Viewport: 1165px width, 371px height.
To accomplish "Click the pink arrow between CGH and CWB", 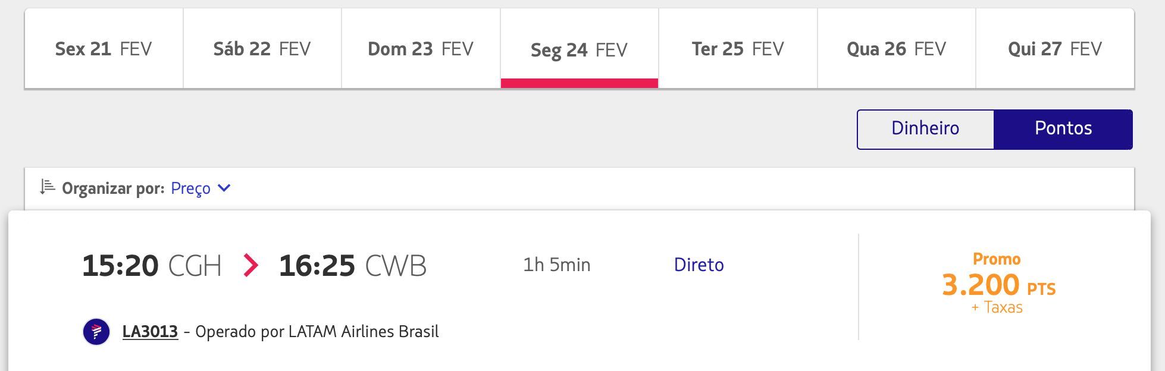I will pyautogui.click(x=250, y=265).
